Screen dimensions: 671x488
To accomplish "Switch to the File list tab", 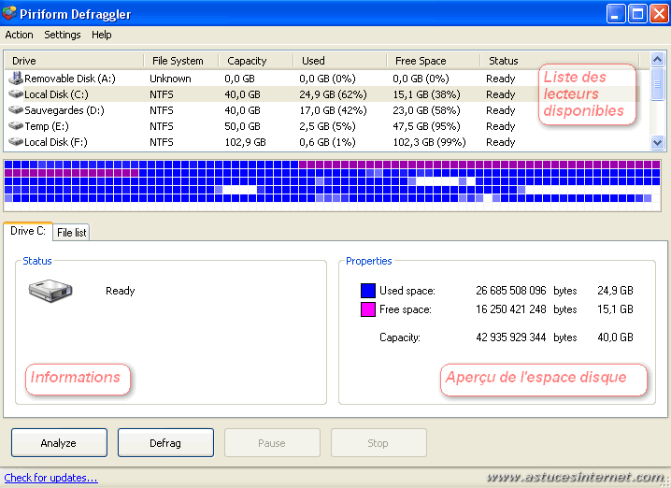I will pyautogui.click(x=71, y=233).
